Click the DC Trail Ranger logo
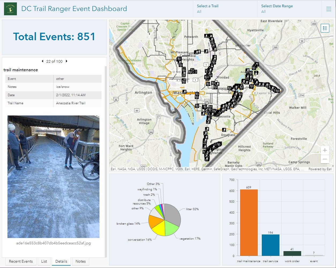336x268 pixels. pos(10,9)
